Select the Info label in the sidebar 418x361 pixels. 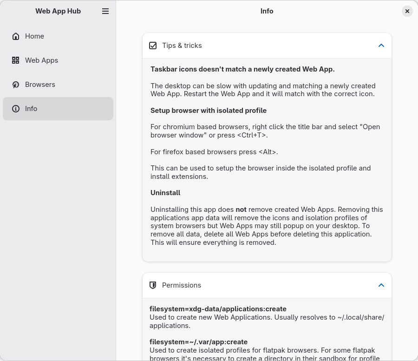[x=31, y=109]
